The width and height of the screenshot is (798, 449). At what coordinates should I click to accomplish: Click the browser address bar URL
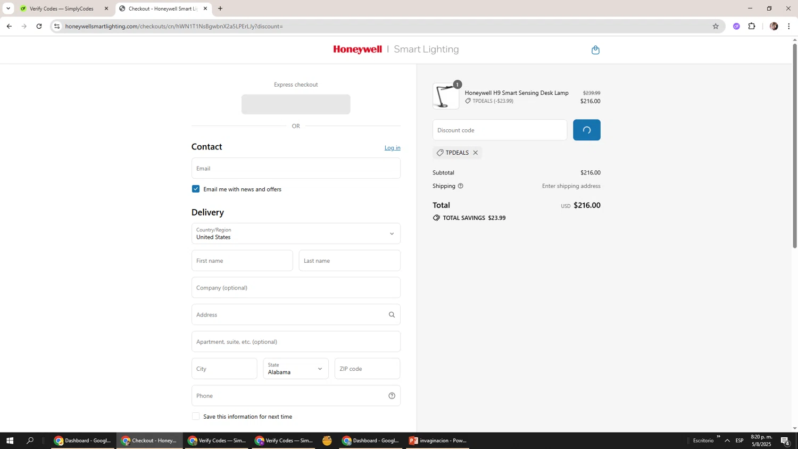(x=174, y=26)
